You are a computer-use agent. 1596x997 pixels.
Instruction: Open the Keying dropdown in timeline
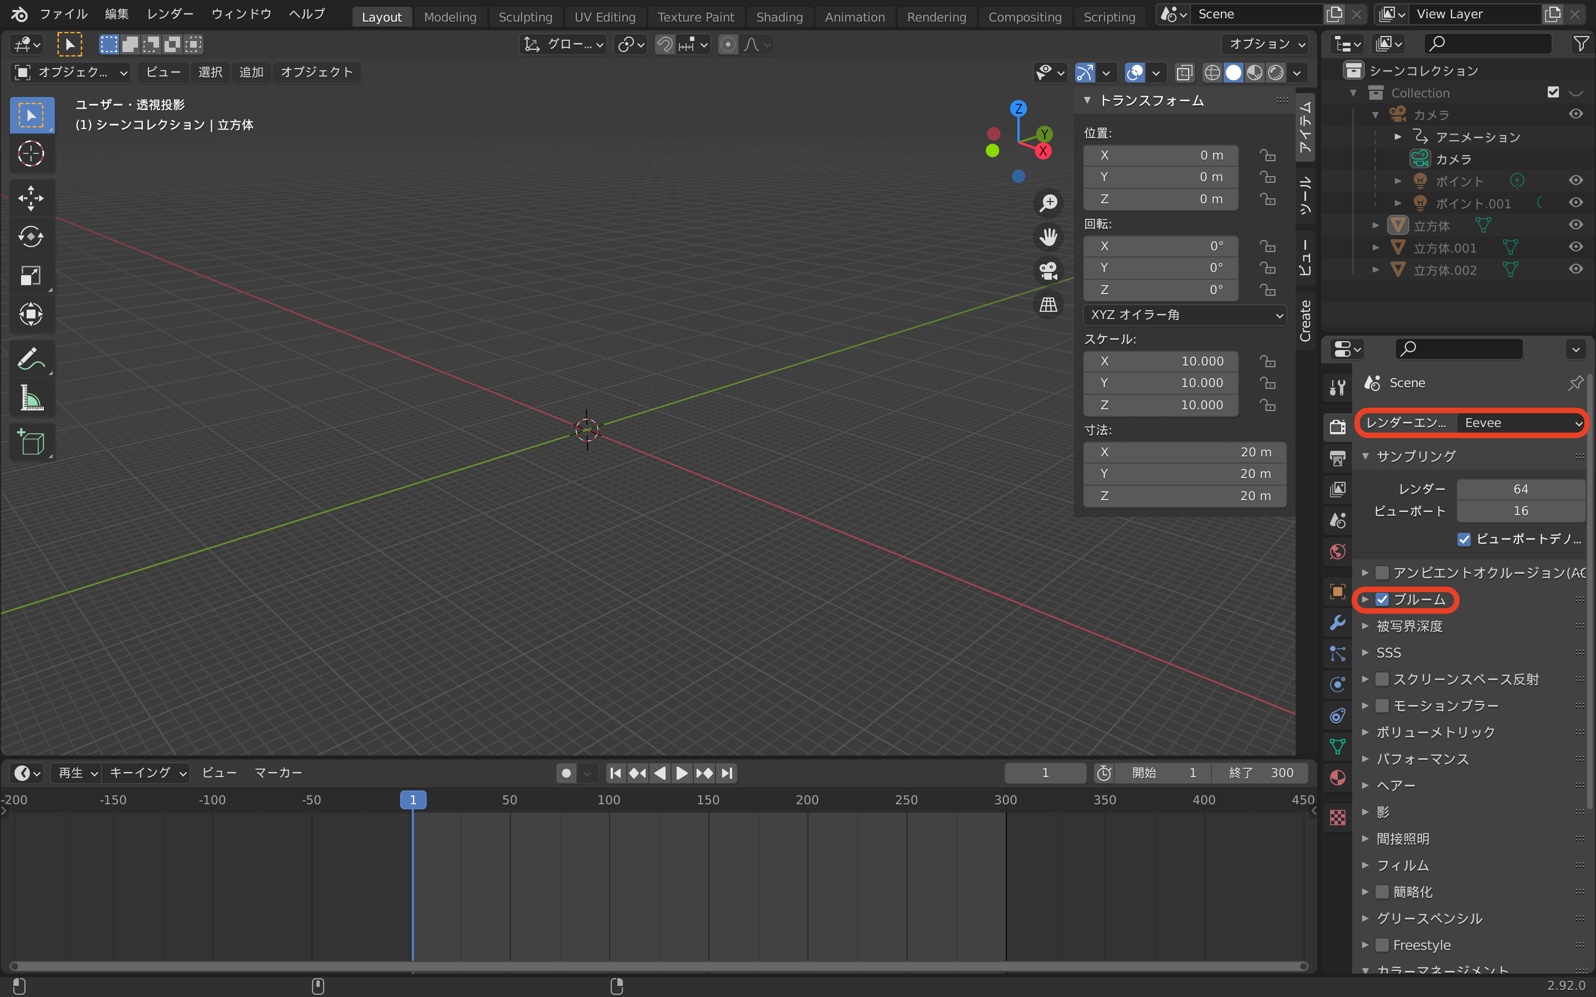pyautogui.click(x=148, y=773)
